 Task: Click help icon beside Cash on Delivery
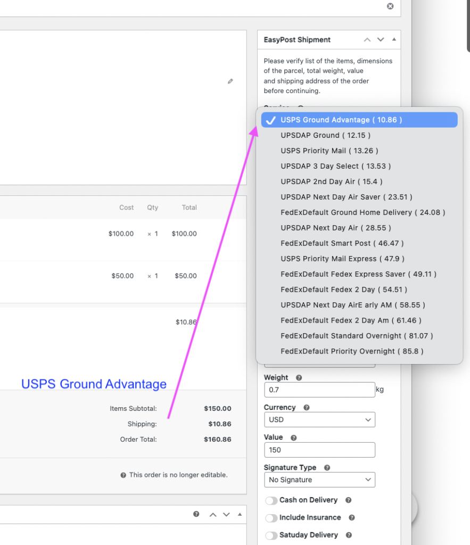point(348,500)
